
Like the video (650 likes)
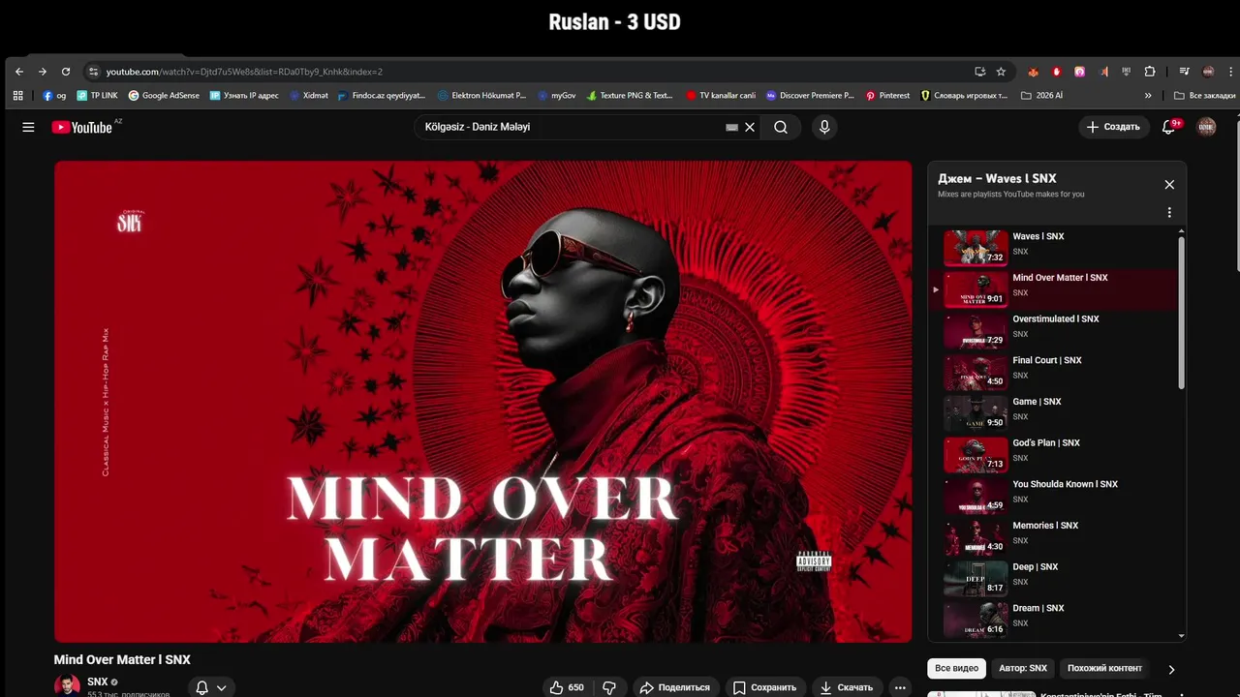coord(567,687)
